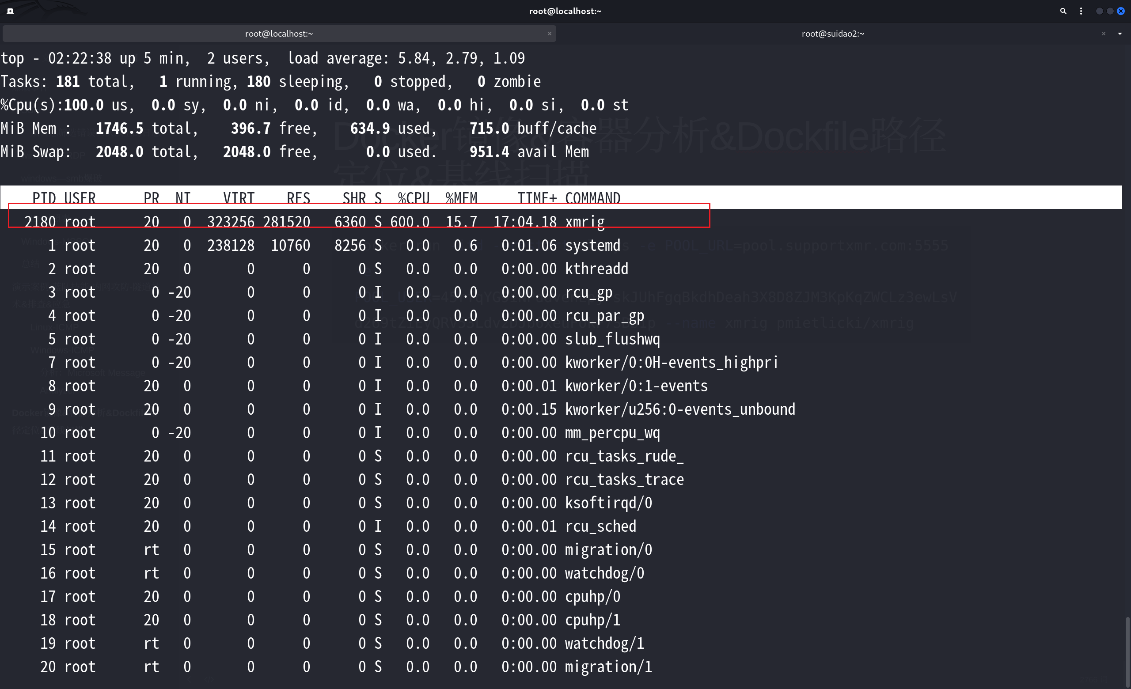Close the root@localhost tab
Screen dimensions: 1131x689
point(549,34)
